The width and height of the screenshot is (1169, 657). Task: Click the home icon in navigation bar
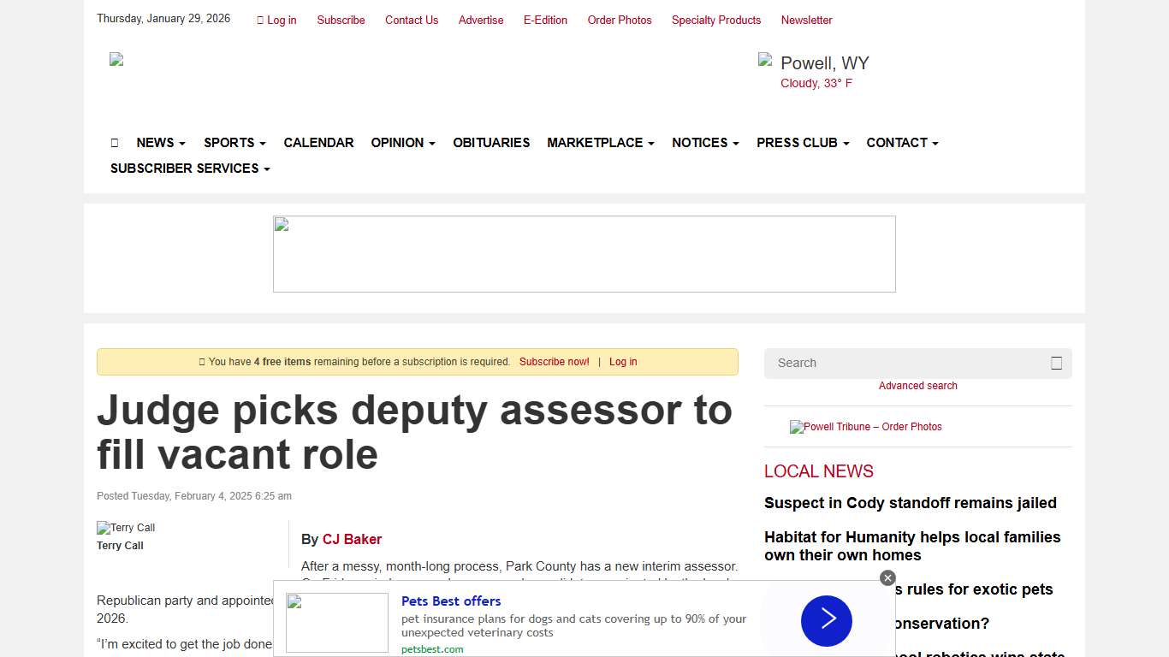click(x=115, y=143)
